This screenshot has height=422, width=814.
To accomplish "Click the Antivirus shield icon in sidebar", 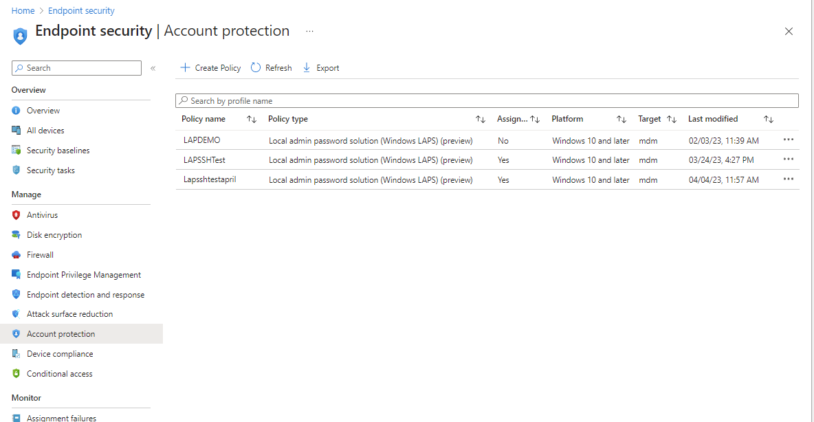I will [16, 215].
